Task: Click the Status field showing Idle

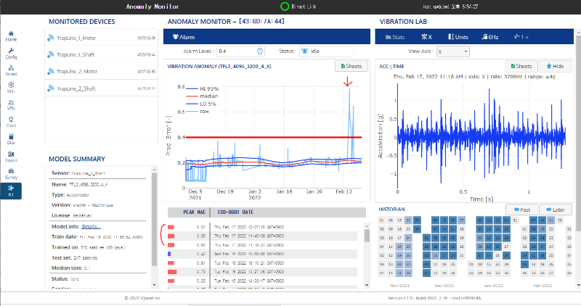Action: point(326,51)
